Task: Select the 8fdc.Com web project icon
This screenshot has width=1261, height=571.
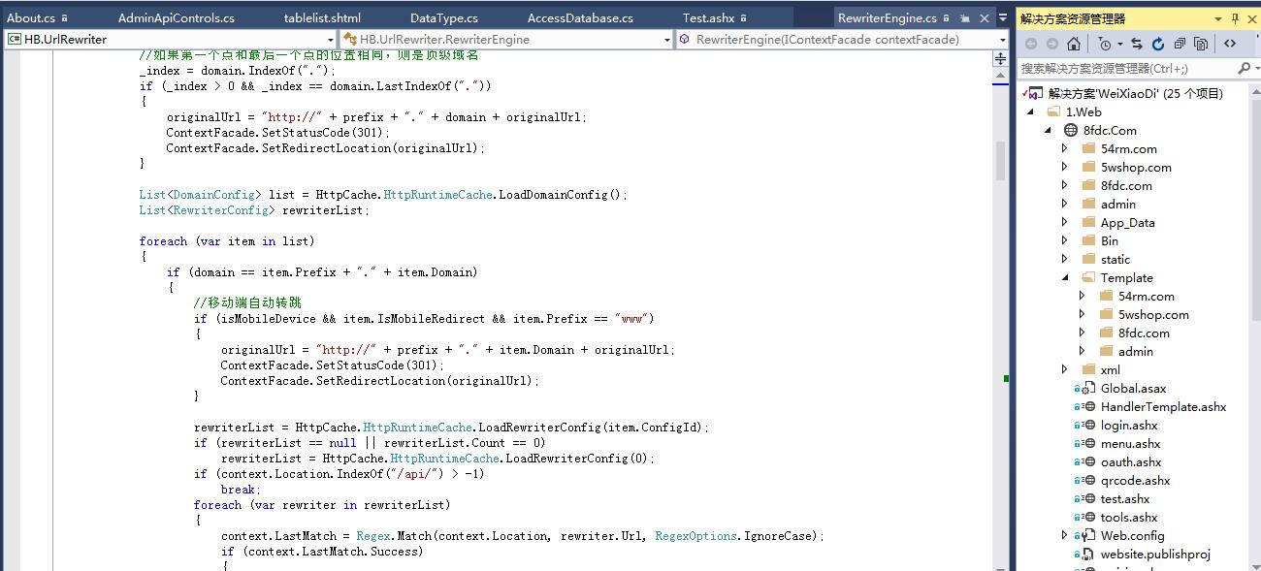Action: [1071, 131]
